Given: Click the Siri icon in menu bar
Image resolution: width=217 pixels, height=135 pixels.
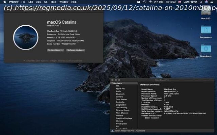Looking at the screenshot, I should pyautogui.click(x=206, y=2).
